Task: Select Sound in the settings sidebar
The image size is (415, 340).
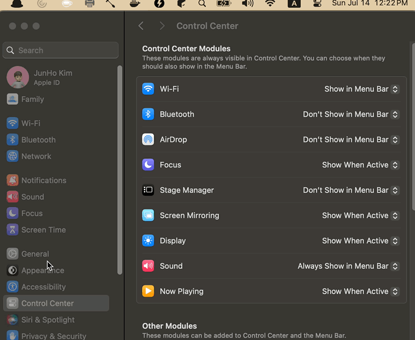Action: tap(56, 197)
